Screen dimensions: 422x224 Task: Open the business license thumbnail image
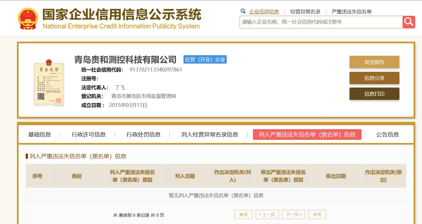(x=49, y=82)
